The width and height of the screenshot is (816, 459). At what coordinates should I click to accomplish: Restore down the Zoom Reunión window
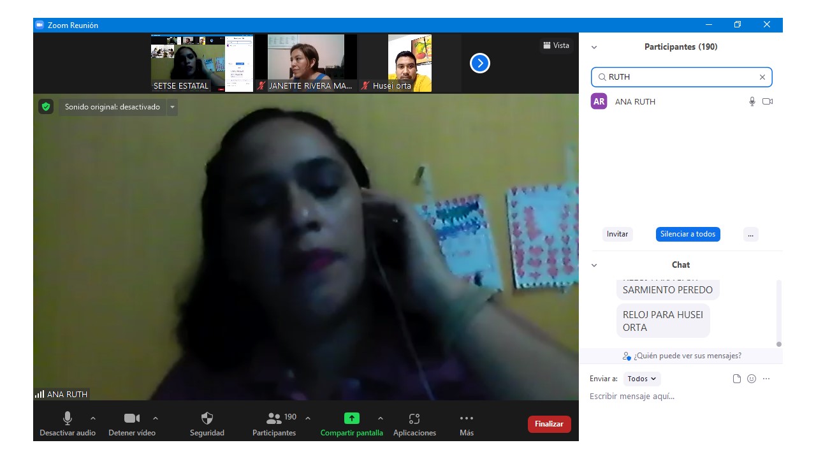[x=738, y=25]
